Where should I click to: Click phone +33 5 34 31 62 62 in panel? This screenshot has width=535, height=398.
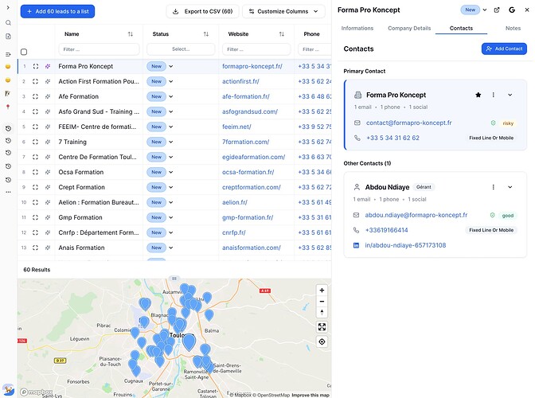pos(392,138)
